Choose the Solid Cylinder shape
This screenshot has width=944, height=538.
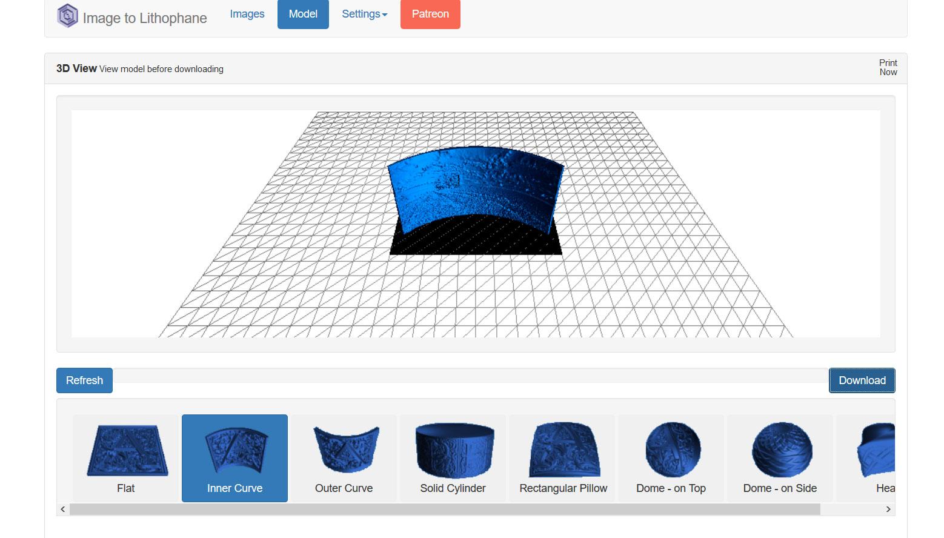click(453, 458)
